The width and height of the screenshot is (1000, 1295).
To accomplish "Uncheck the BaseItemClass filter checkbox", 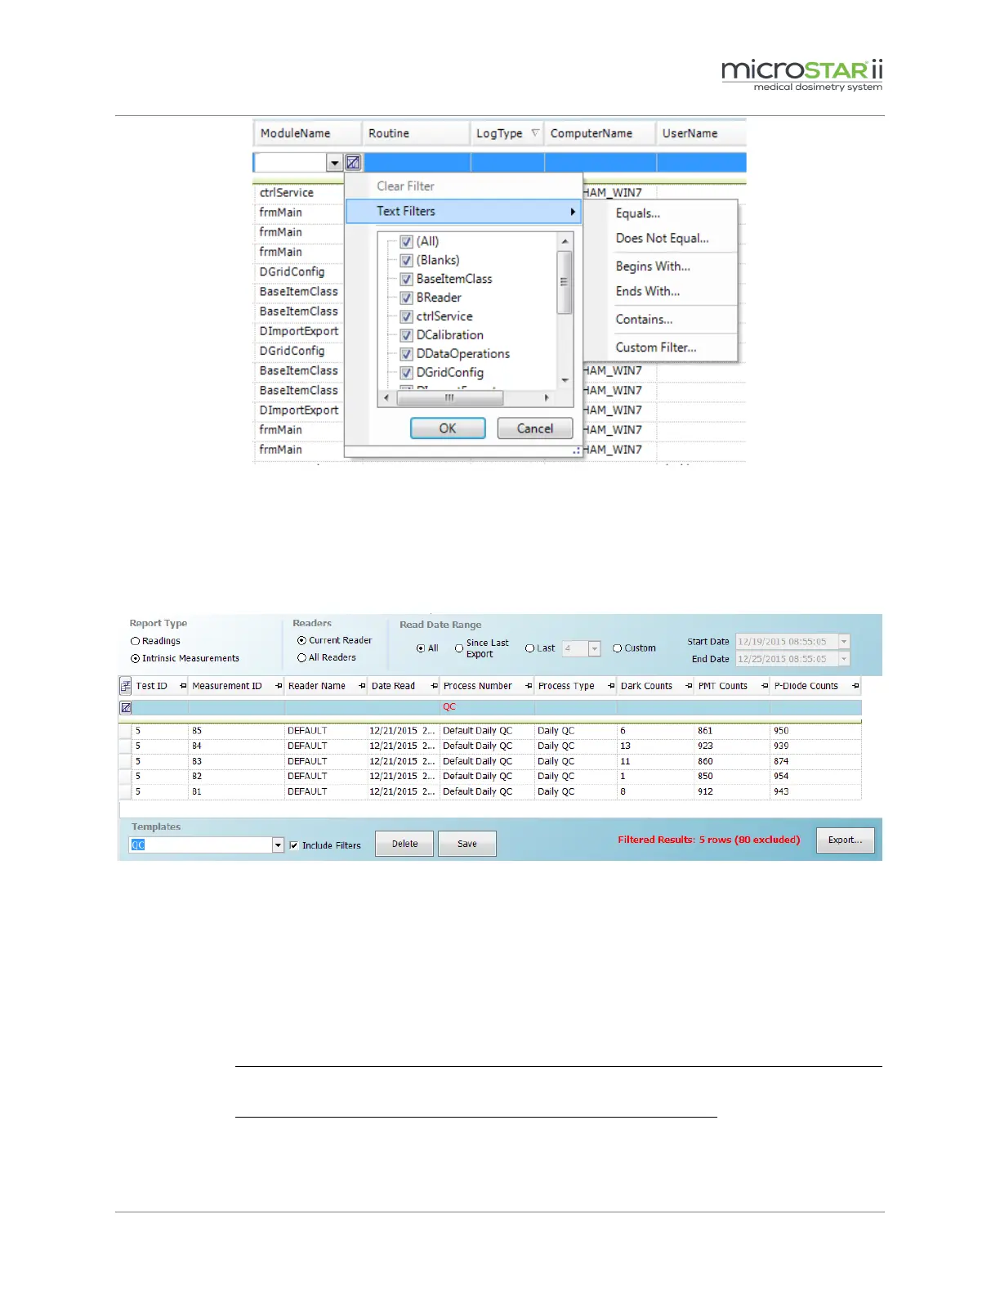I will (x=406, y=279).
